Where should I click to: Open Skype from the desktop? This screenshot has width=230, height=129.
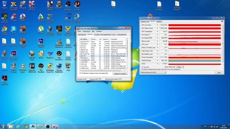coord(14,30)
